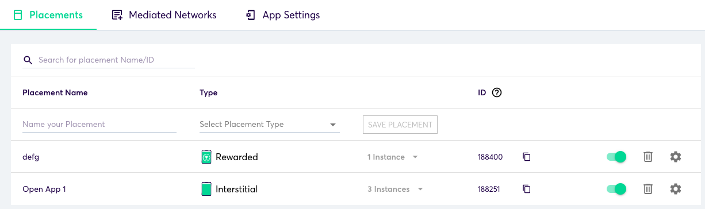Viewport: 705px width, 209px height.
Task: Switch to the Mediated Networks tab
Action: pos(164,15)
